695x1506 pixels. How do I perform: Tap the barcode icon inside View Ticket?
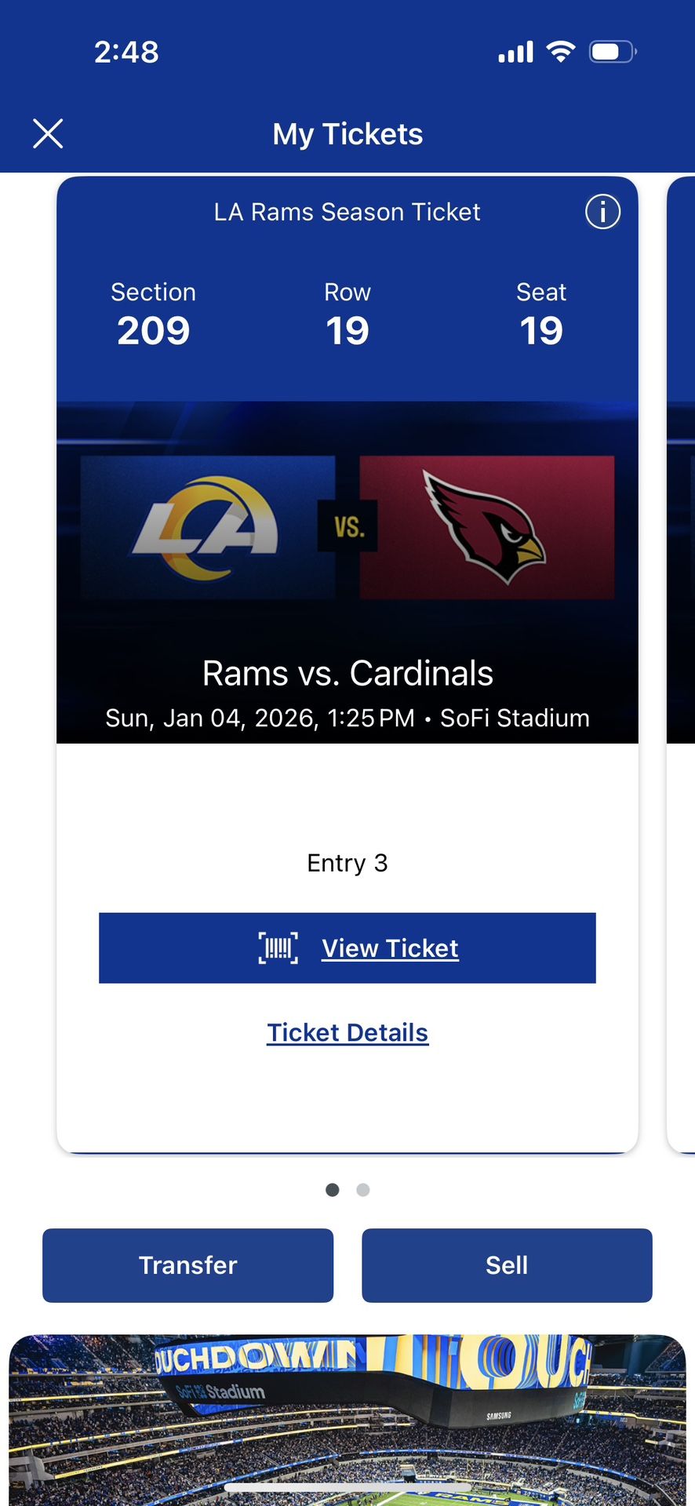tap(278, 948)
